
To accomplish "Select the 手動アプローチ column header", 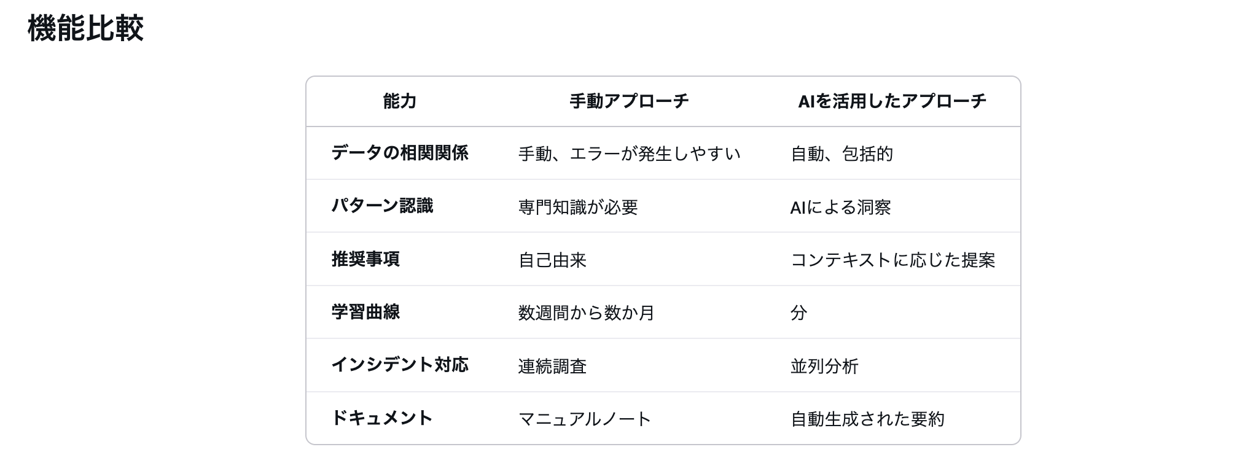I will point(628,101).
